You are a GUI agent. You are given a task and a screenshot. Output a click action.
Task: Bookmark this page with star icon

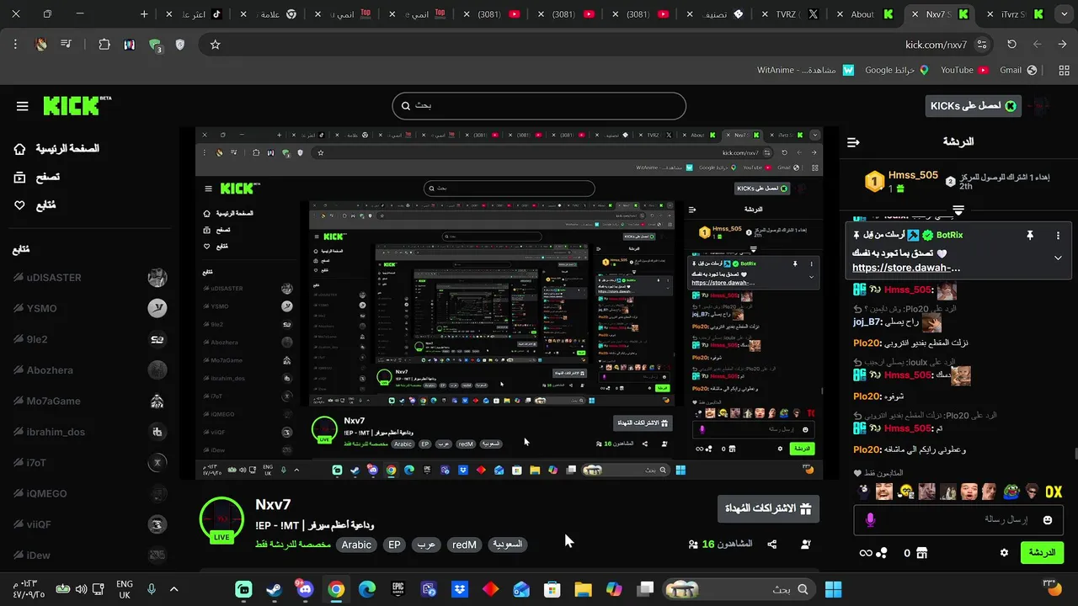215,45
